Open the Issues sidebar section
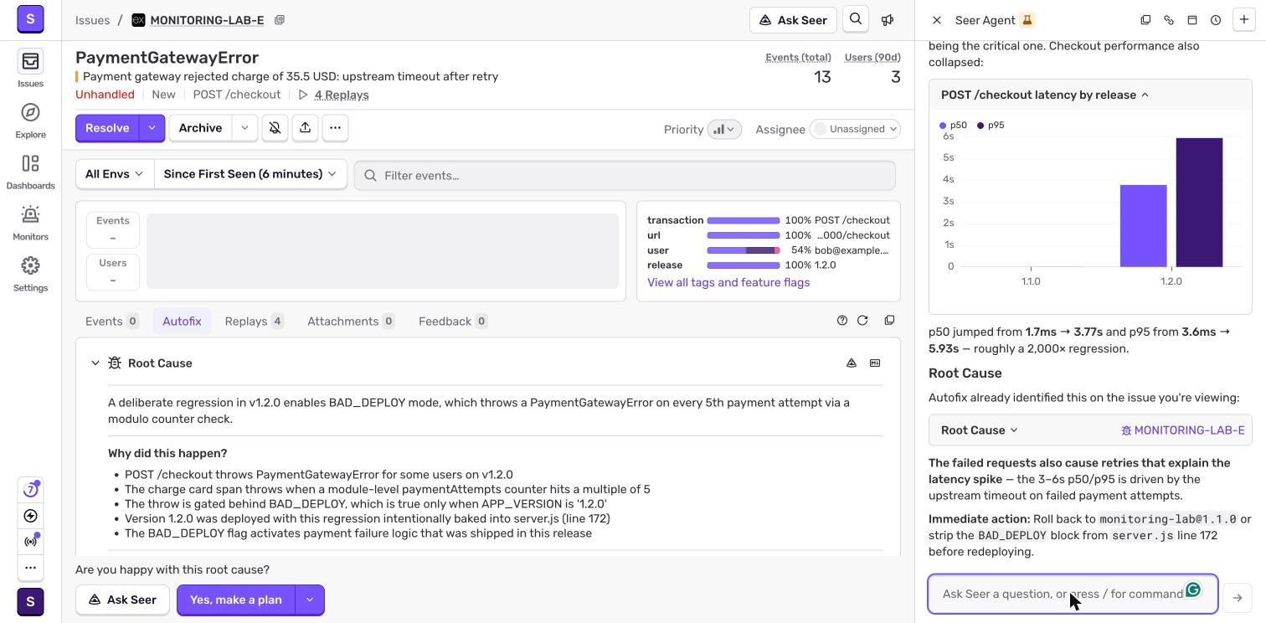Image resolution: width=1266 pixels, height=623 pixels. tap(30, 69)
